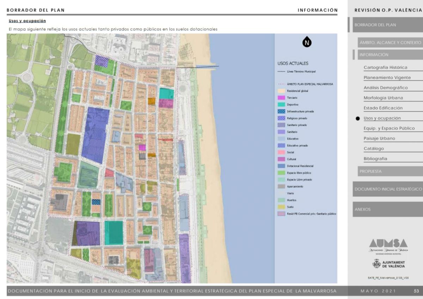Jump to Morfología Urbana section

[x=383, y=98]
